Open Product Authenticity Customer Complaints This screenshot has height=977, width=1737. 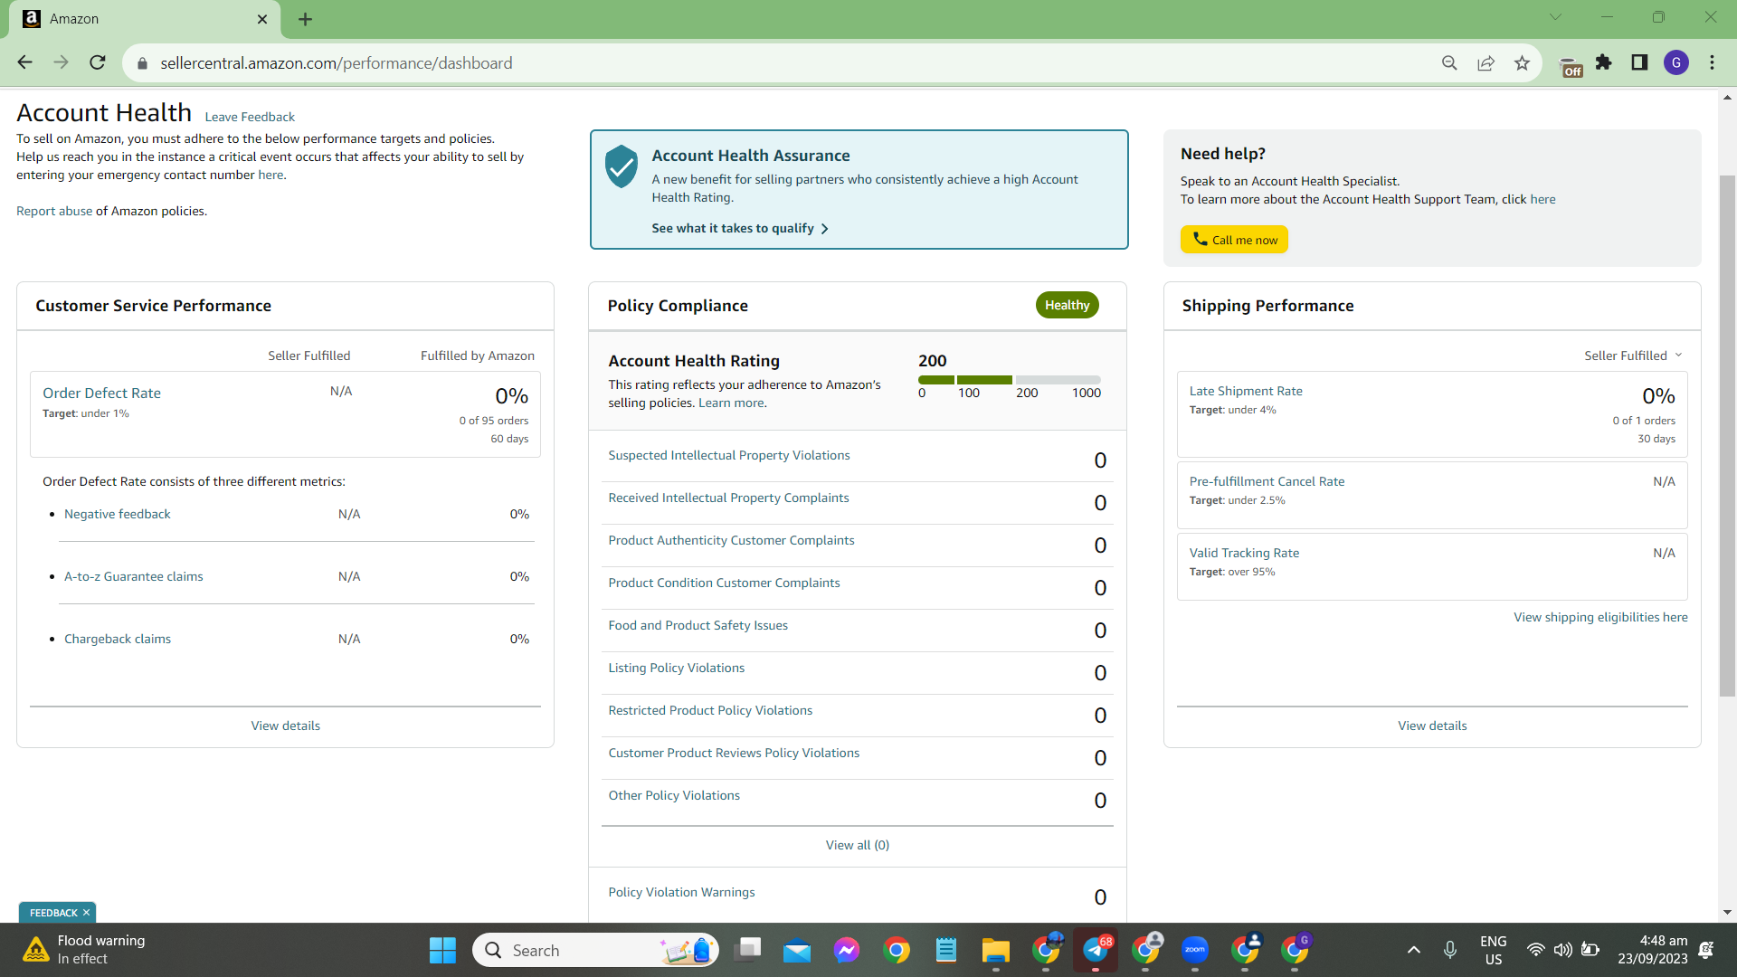point(731,540)
